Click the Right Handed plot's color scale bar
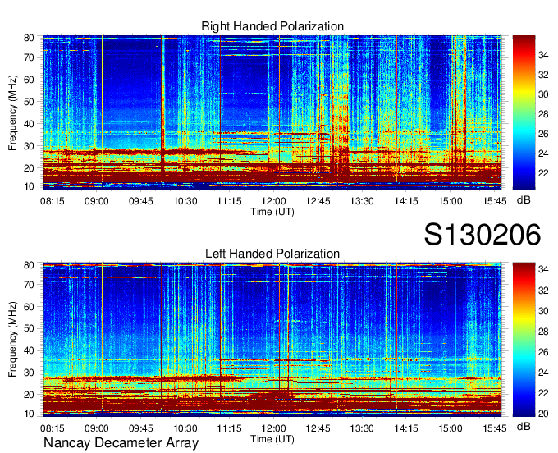This screenshot has height=453, width=558. point(524,112)
